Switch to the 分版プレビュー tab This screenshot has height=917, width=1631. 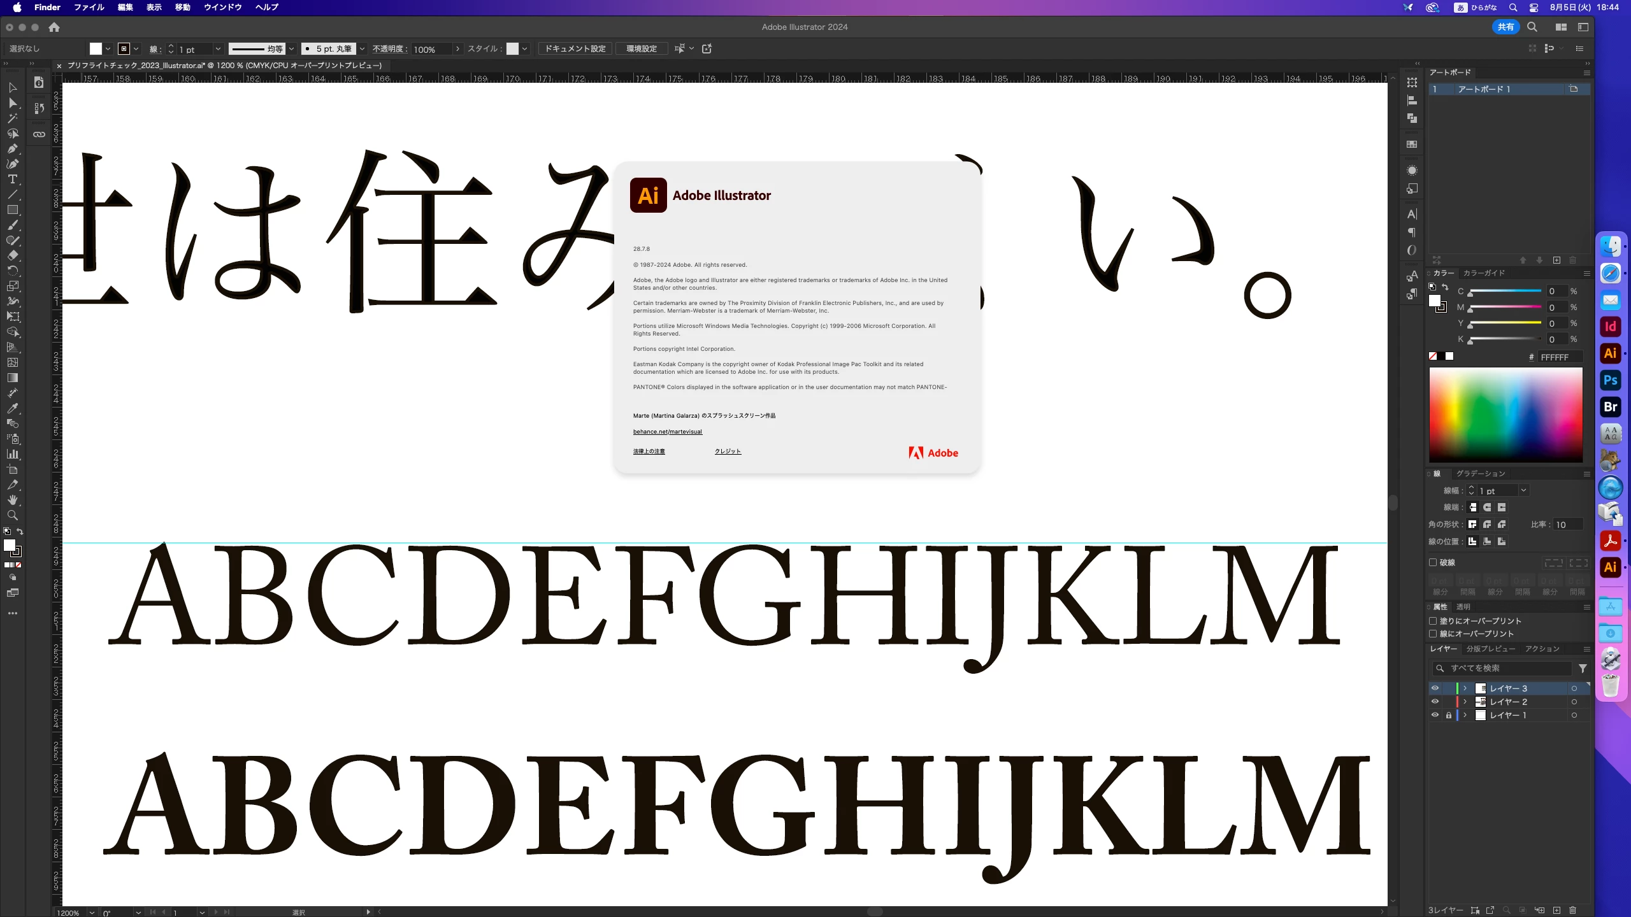tap(1490, 648)
